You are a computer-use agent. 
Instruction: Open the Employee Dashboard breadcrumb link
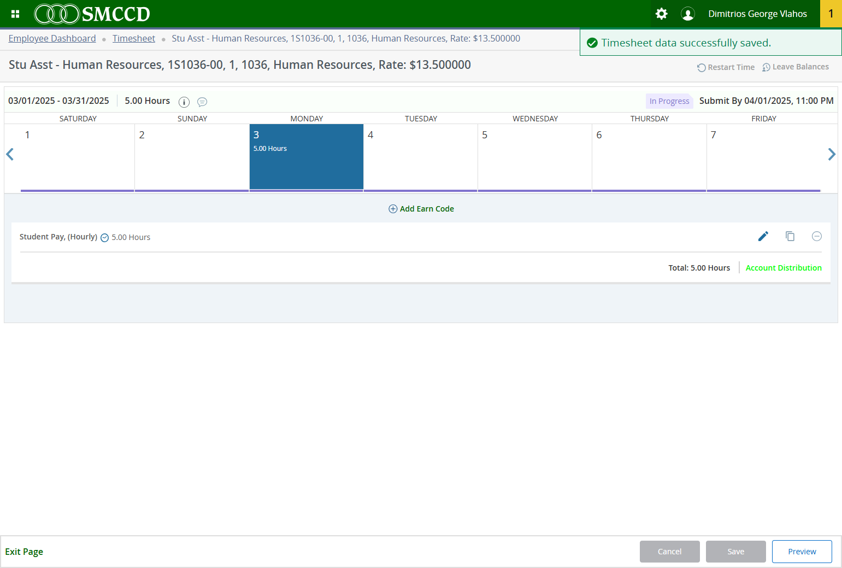tap(52, 38)
